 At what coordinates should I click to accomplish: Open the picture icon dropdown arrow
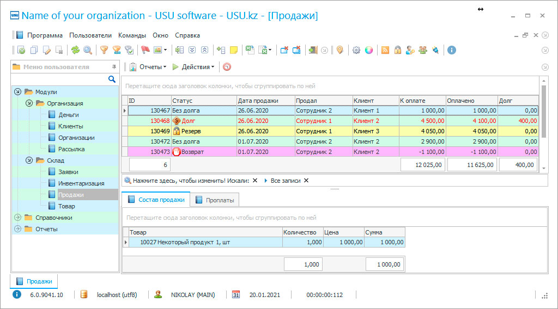tap(165, 50)
